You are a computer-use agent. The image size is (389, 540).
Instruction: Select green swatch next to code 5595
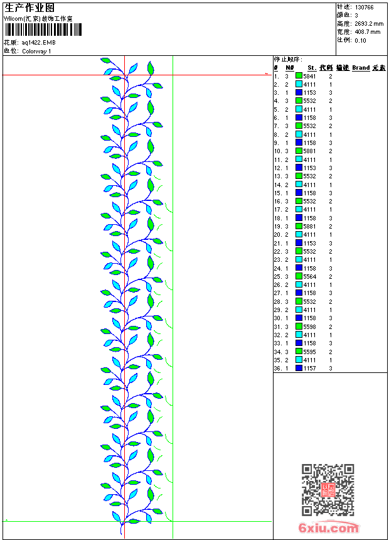299,351
